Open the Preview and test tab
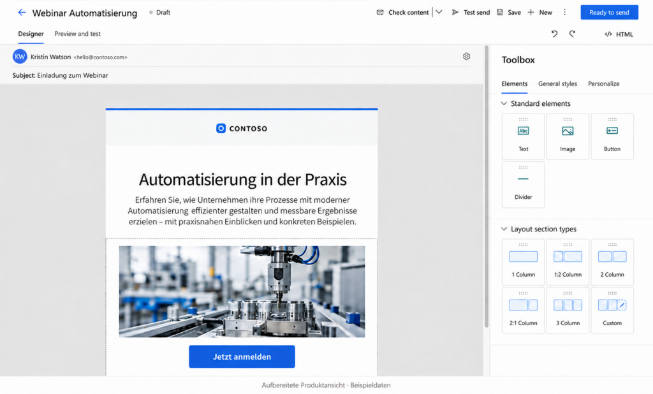 [x=77, y=34]
